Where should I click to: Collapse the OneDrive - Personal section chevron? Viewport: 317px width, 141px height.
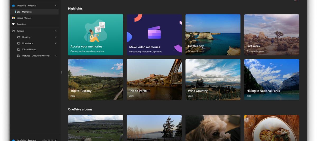(x=55, y=6)
